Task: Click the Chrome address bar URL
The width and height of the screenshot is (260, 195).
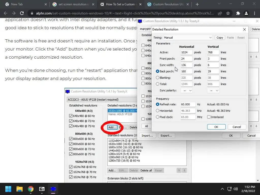Action: point(125,13)
